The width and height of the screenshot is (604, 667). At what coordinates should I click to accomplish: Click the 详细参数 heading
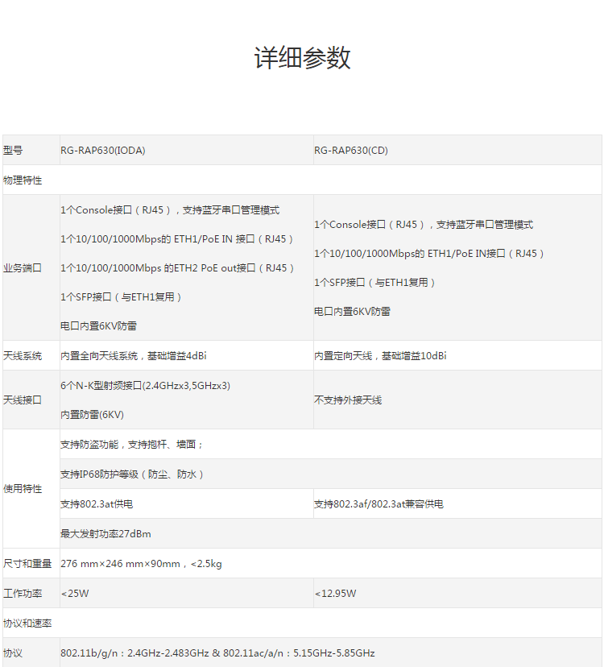(x=302, y=58)
